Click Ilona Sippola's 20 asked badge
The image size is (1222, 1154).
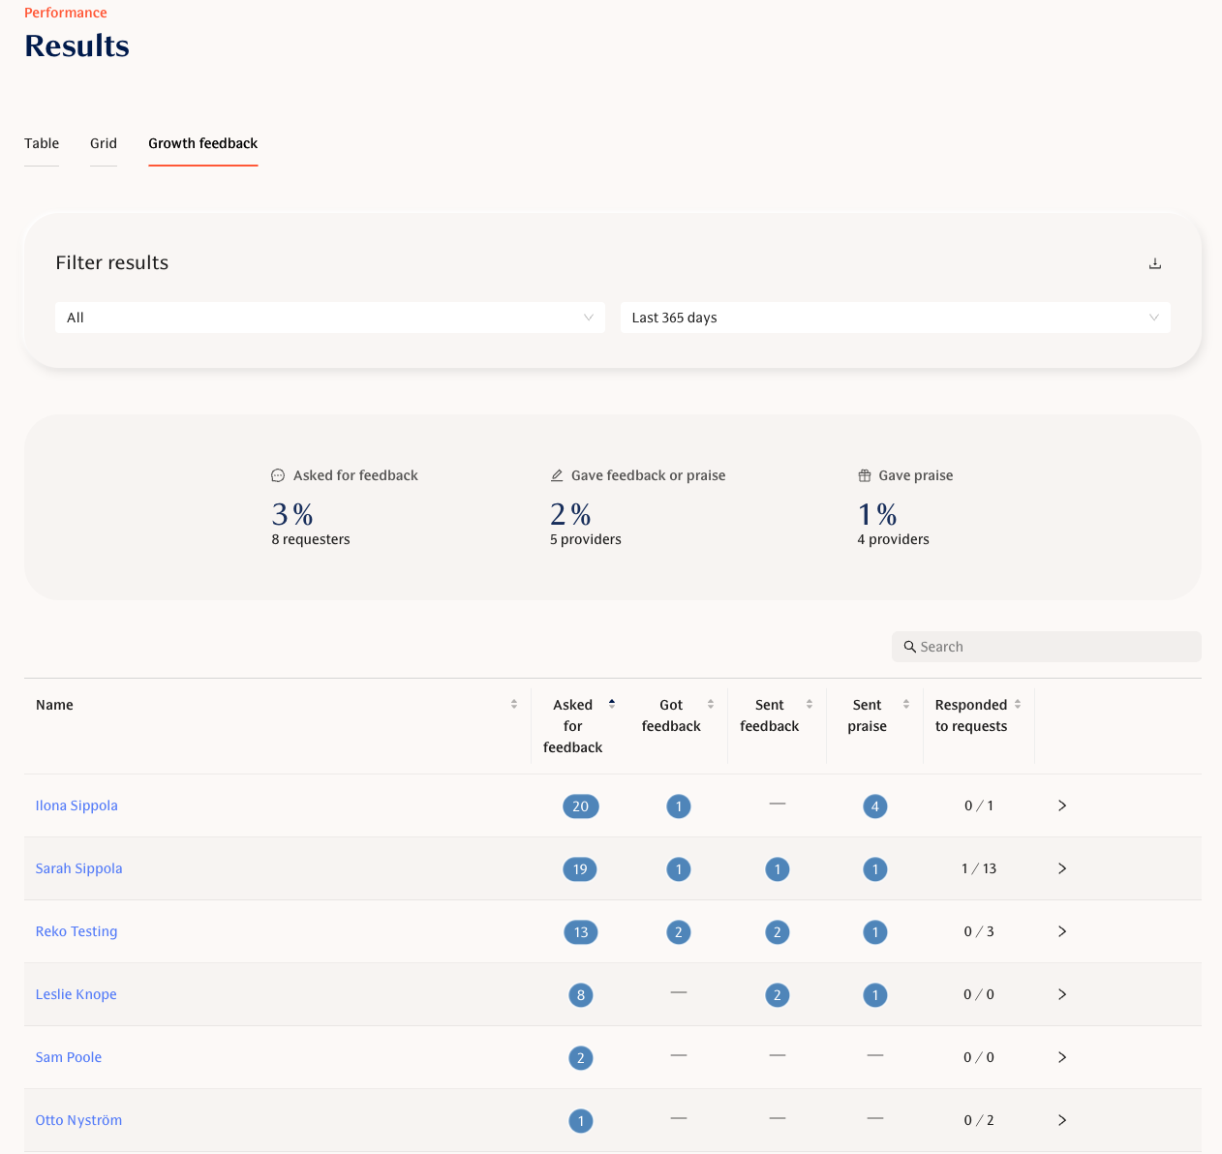(x=580, y=806)
